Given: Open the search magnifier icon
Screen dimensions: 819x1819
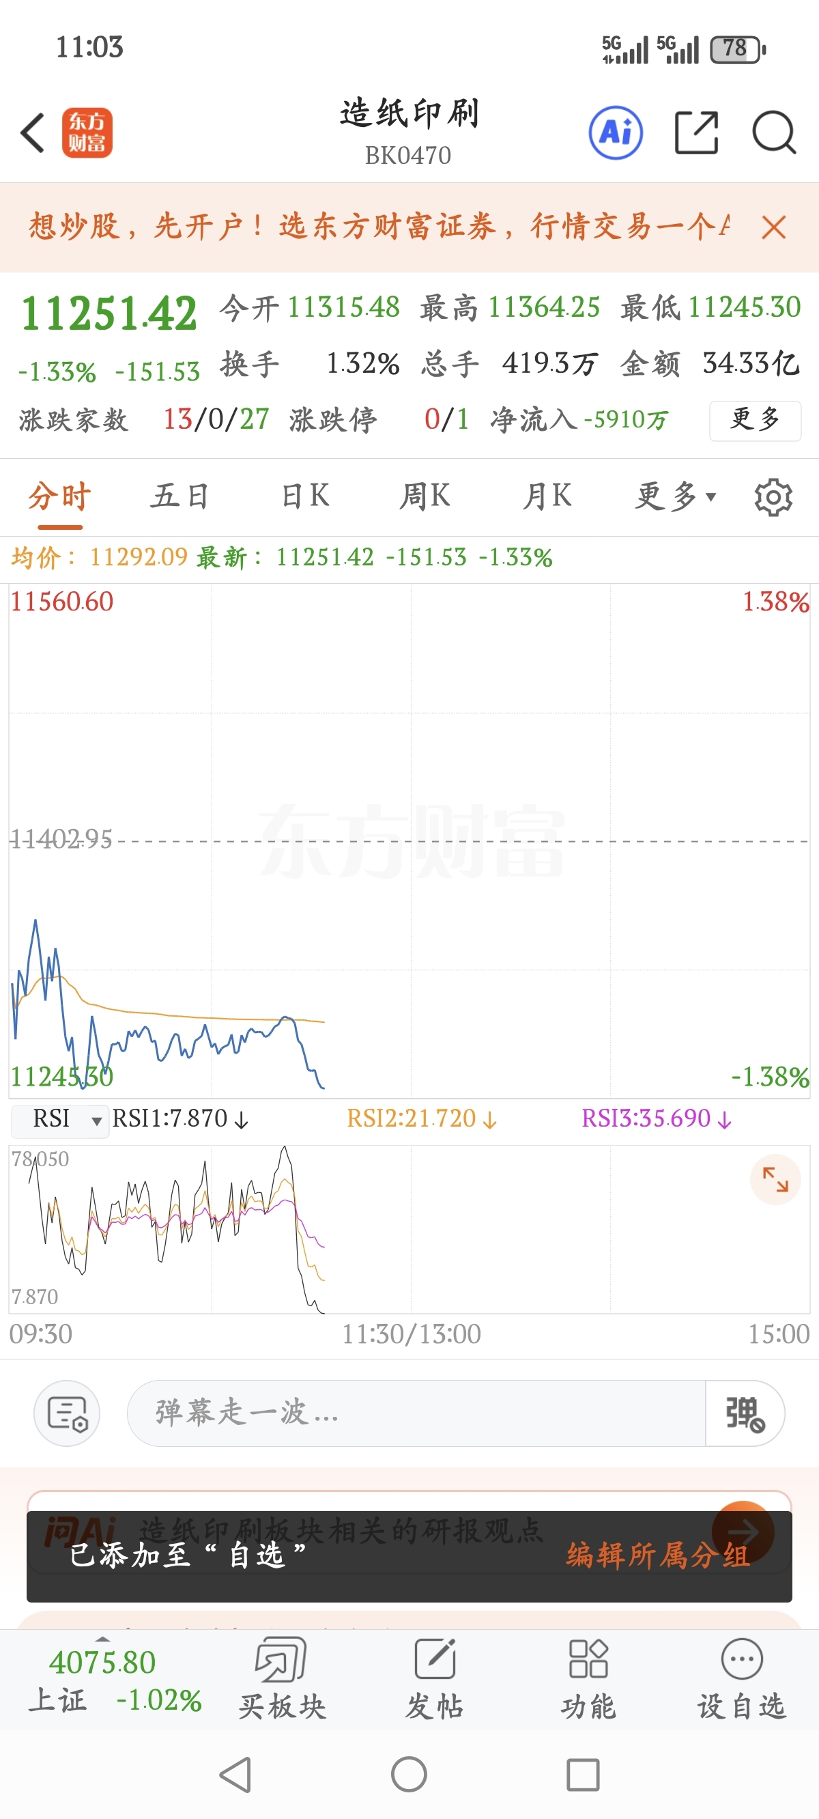Looking at the screenshot, I should point(774,132).
